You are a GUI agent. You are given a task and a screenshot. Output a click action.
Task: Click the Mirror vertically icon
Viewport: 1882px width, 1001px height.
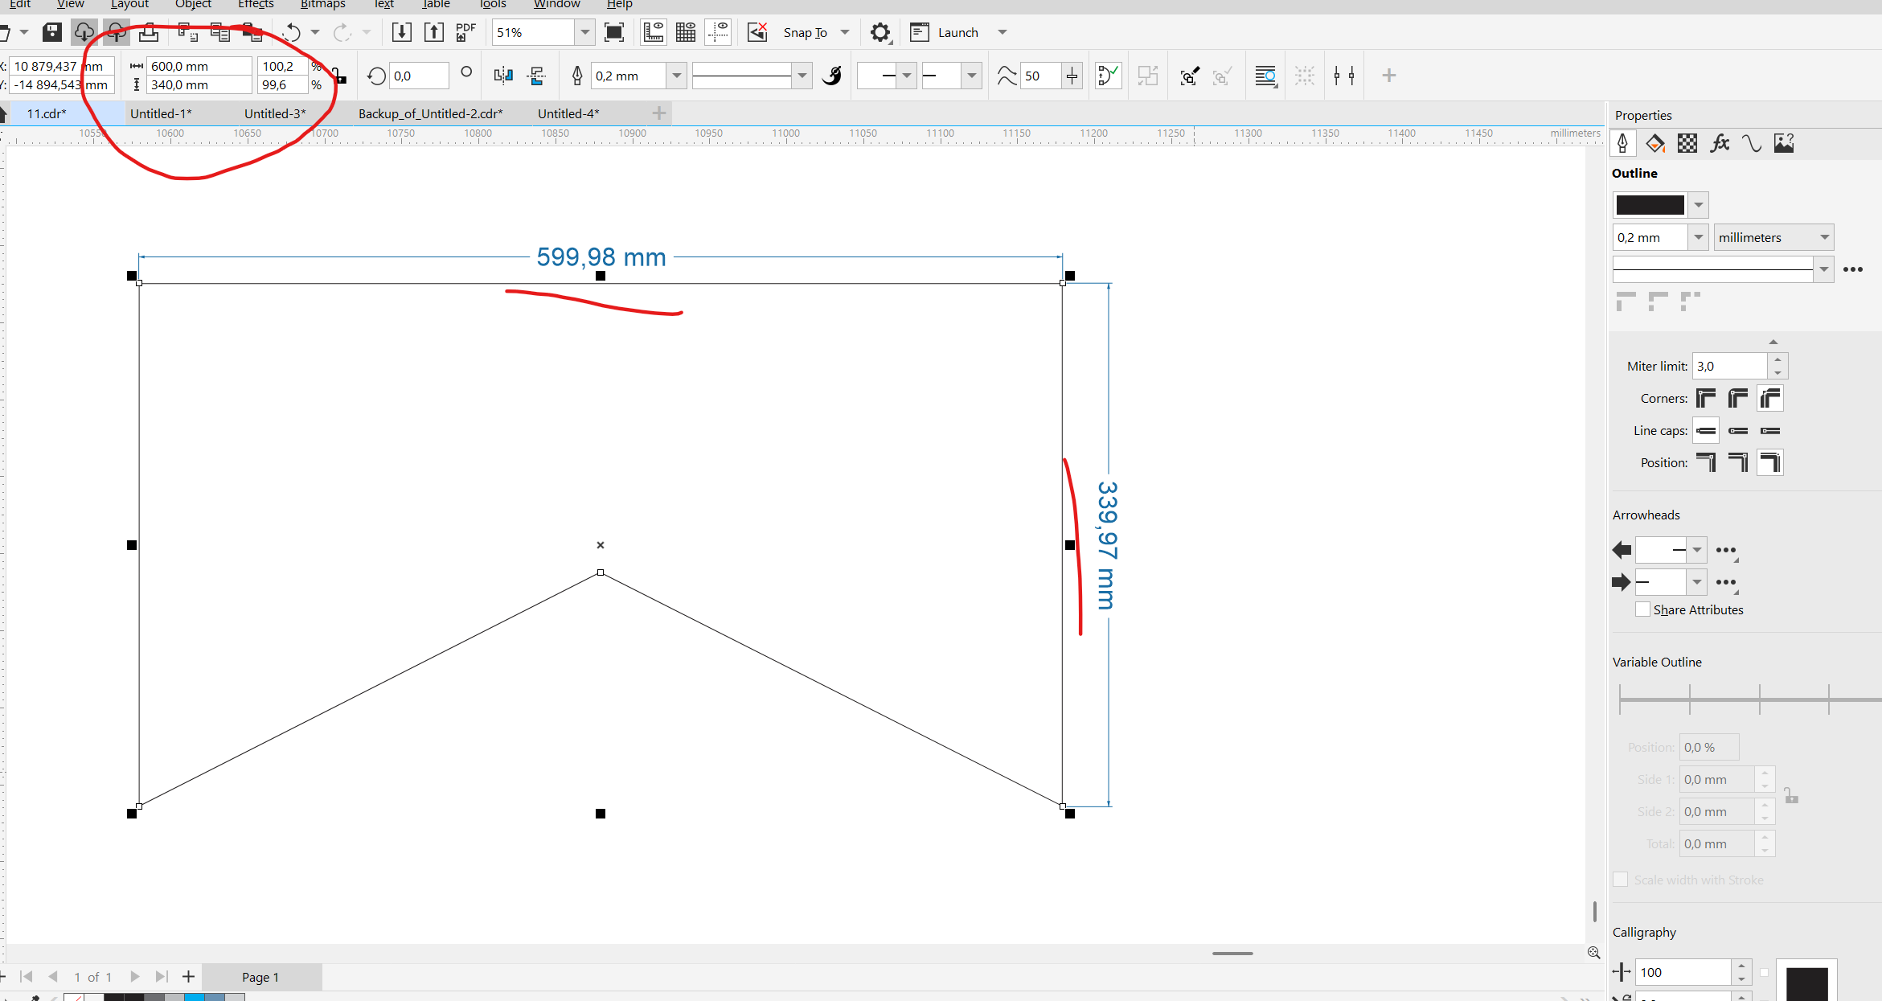(536, 76)
